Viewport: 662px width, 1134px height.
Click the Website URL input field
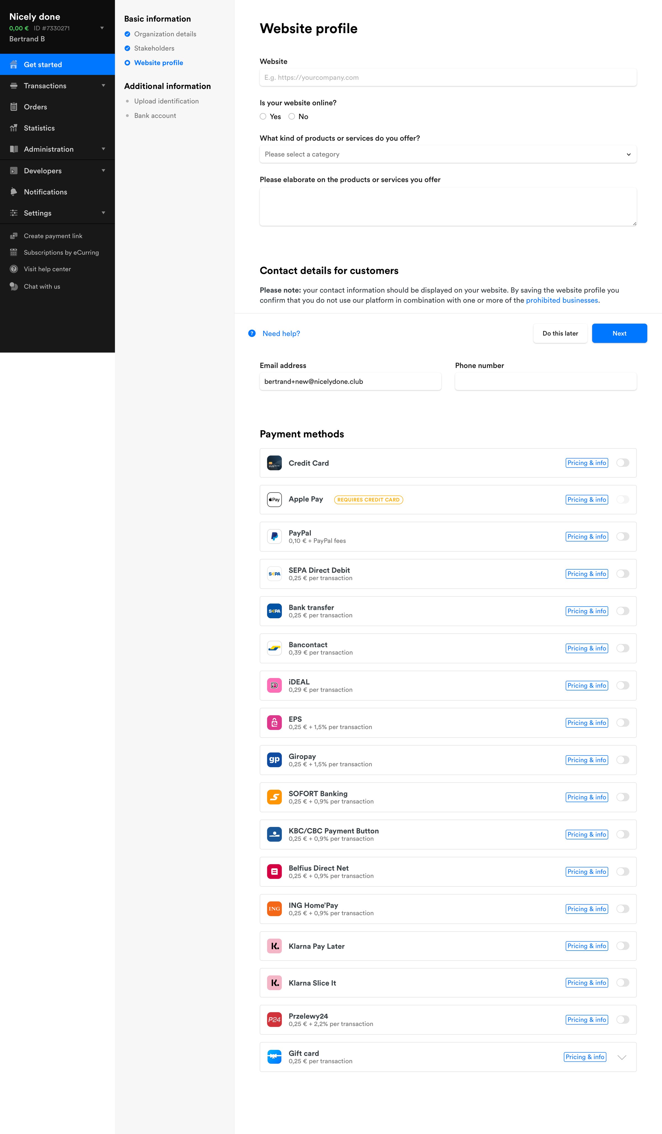coord(448,78)
